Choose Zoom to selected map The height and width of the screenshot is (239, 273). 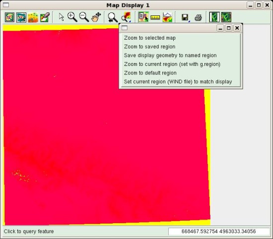tap(150, 38)
